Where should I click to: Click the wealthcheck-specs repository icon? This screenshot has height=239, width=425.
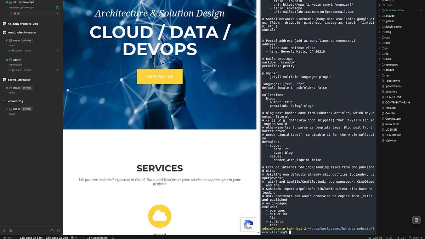tap(4, 32)
